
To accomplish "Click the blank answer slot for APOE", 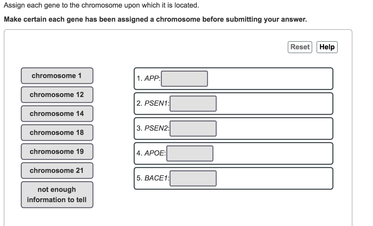I will tap(190, 153).
